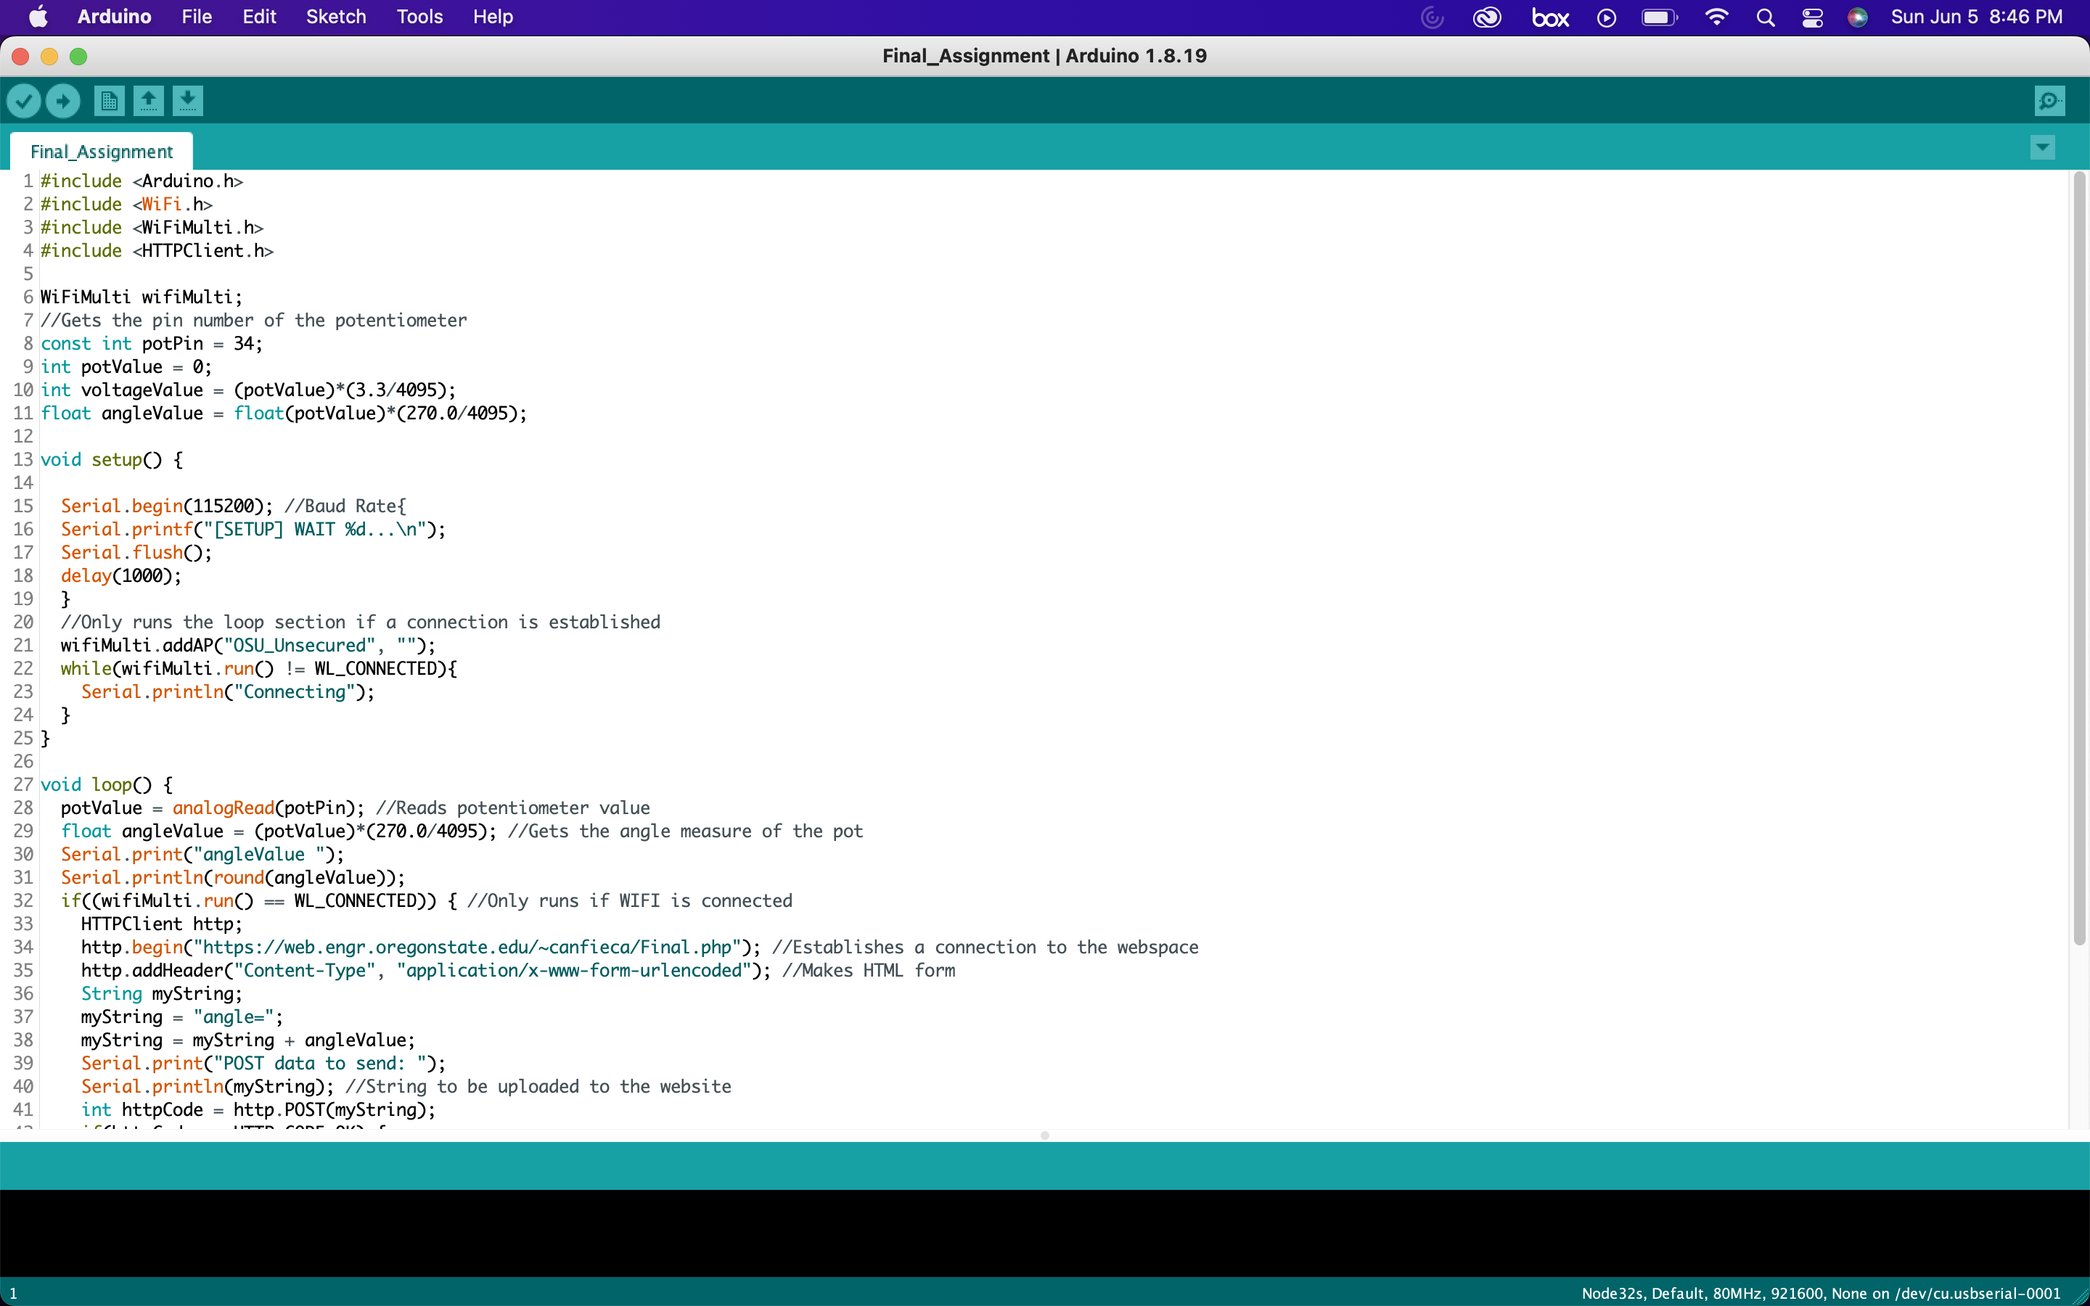Open the Sketch menu

[x=335, y=17]
